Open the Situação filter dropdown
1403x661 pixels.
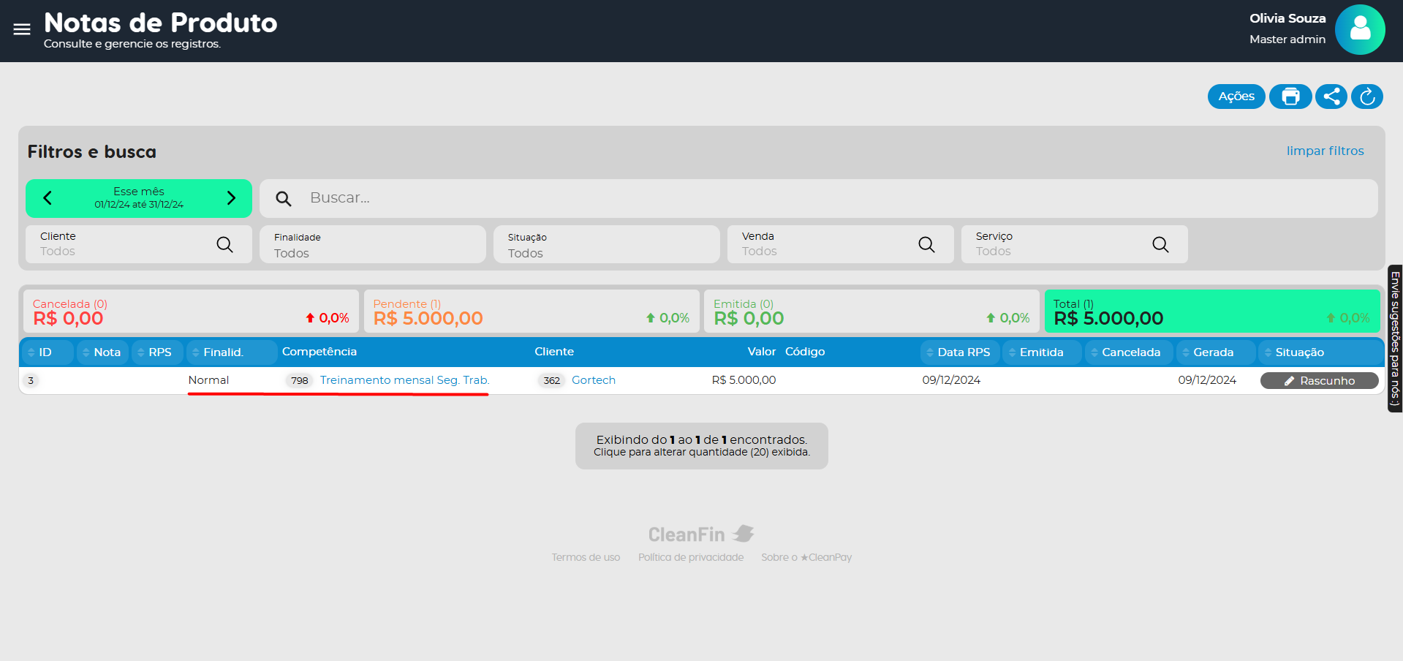606,244
